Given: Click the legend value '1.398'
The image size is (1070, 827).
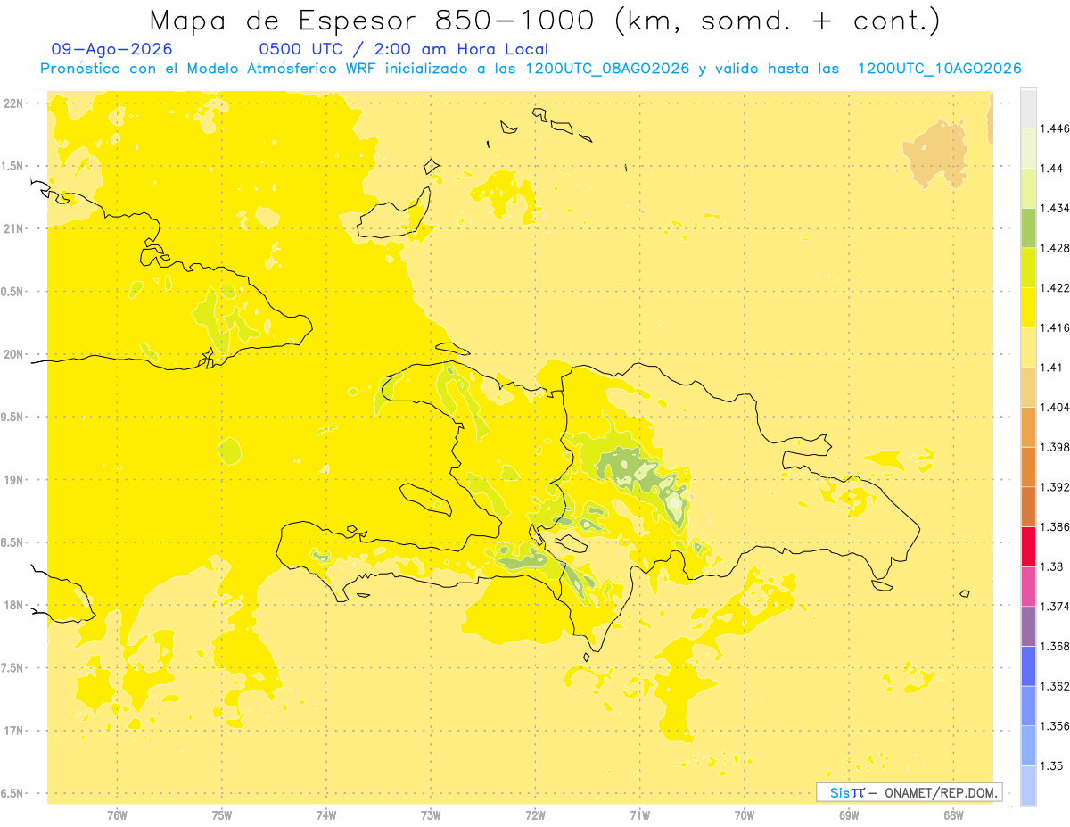Looking at the screenshot, I should [1056, 447].
